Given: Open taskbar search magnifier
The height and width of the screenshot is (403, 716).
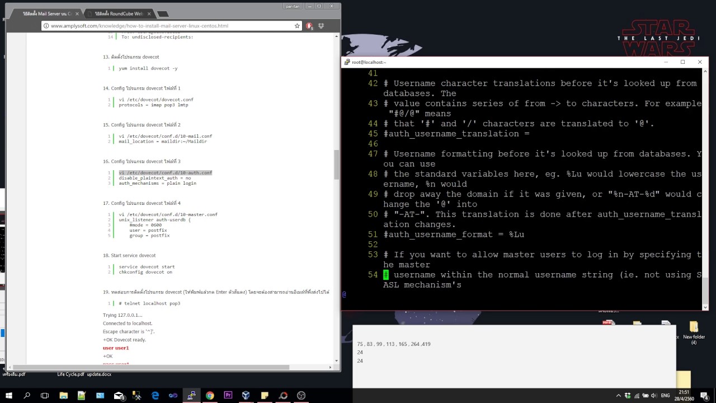Looking at the screenshot, I should tap(26, 396).
